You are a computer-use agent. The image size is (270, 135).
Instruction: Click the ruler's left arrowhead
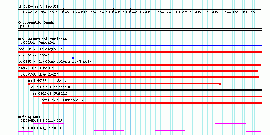[19, 10]
